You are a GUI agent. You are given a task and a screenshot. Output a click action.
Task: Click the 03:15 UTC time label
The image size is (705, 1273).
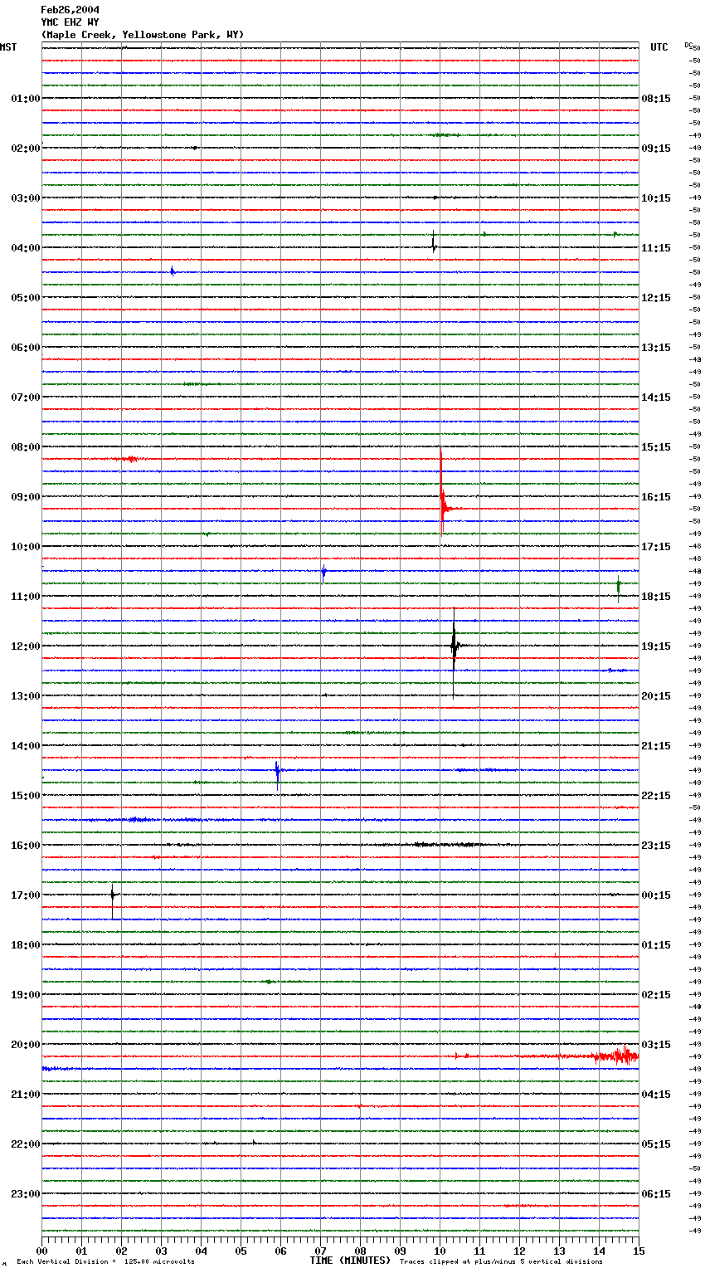point(656,1045)
